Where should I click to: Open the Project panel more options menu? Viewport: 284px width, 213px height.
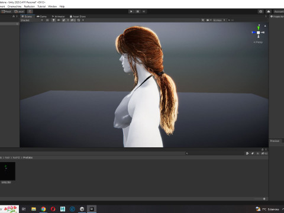(266, 150)
